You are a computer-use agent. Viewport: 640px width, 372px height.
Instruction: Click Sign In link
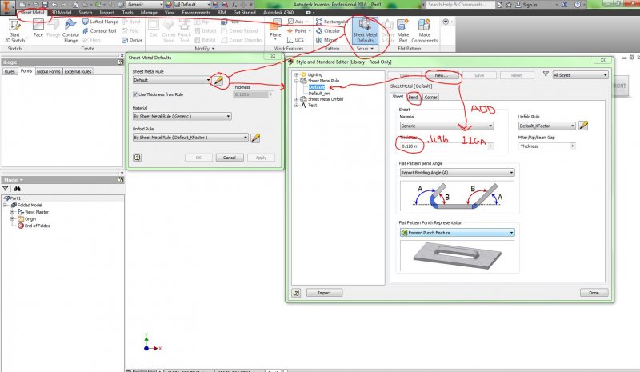[x=526, y=5]
